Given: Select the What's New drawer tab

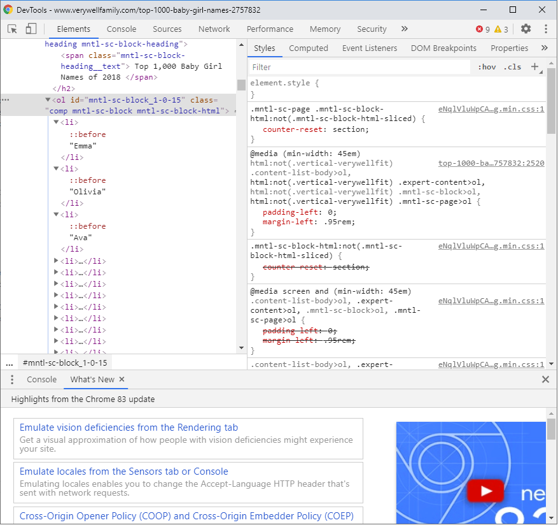Looking at the screenshot, I should (x=92, y=379).
